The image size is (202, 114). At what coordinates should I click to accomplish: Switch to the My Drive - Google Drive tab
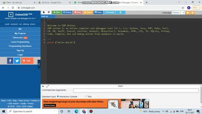[54, 3]
